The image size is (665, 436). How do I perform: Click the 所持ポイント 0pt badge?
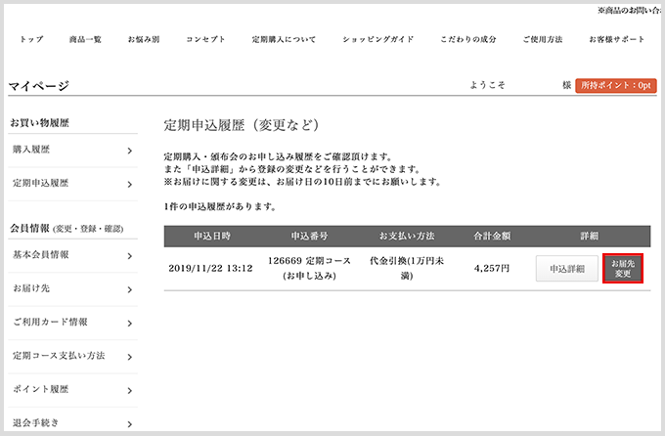point(616,85)
